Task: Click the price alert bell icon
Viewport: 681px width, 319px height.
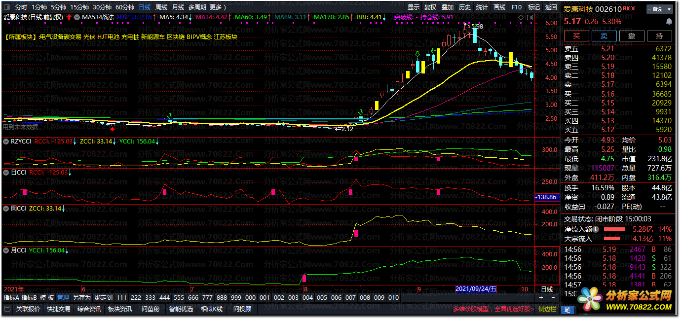Action: pos(669,22)
